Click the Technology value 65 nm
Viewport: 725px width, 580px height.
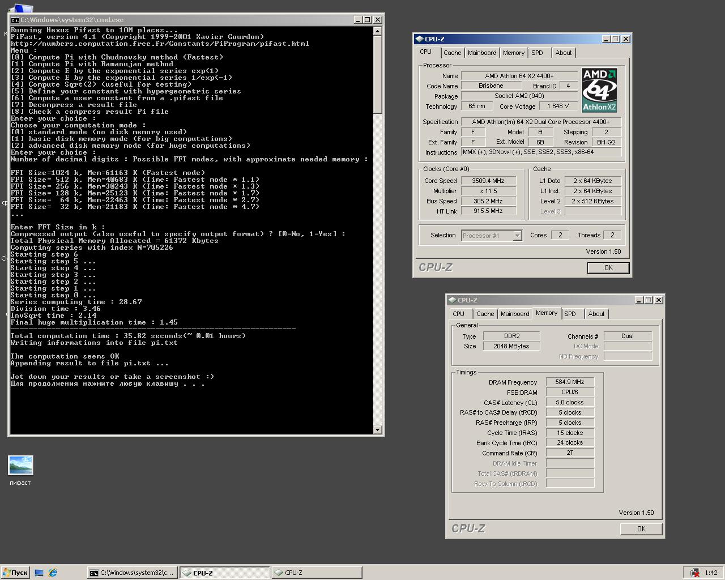tap(477, 106)
